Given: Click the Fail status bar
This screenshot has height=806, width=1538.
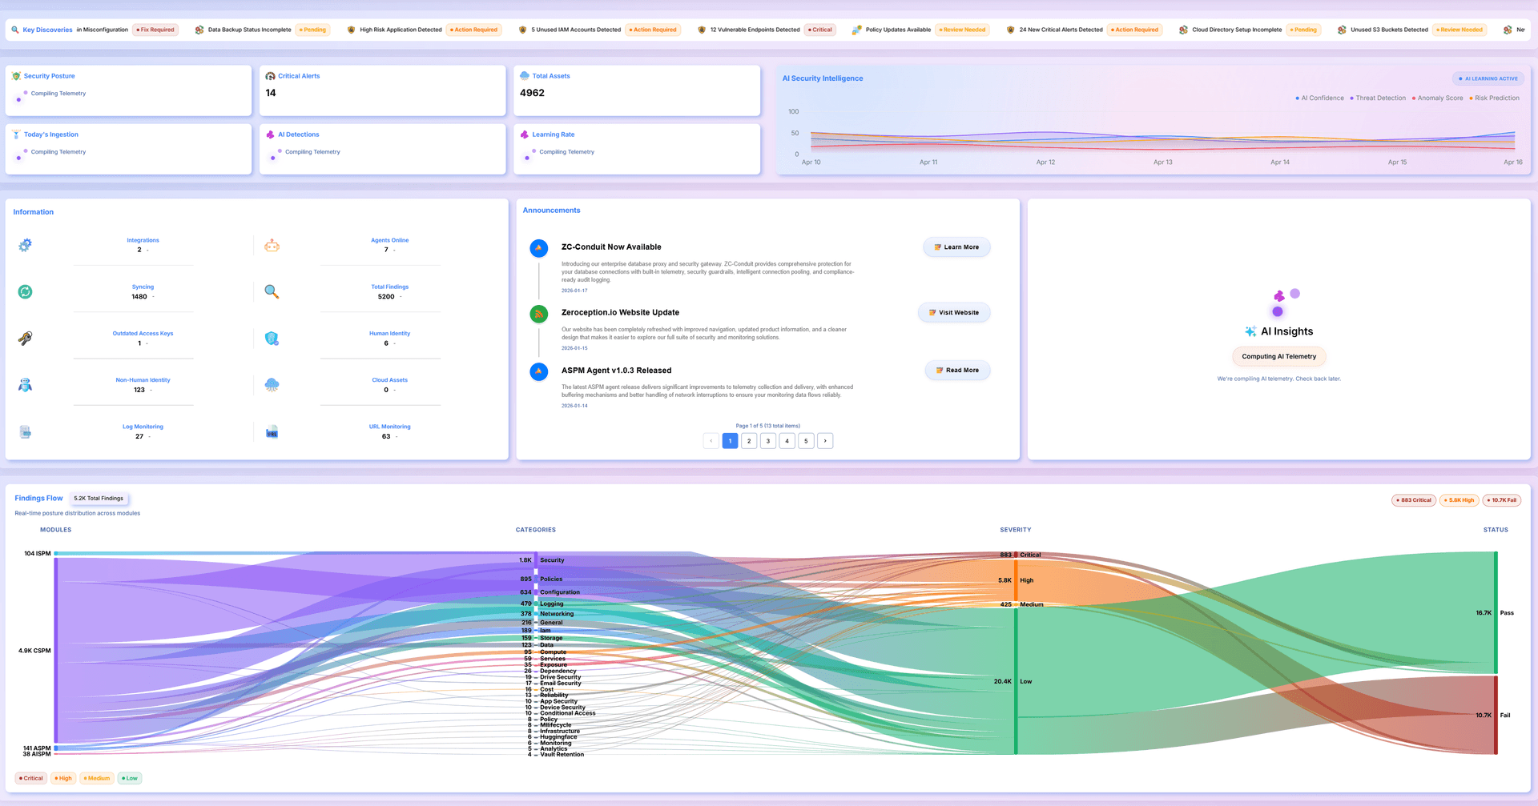Looking at the screenshot, I should click(1496, 716).
